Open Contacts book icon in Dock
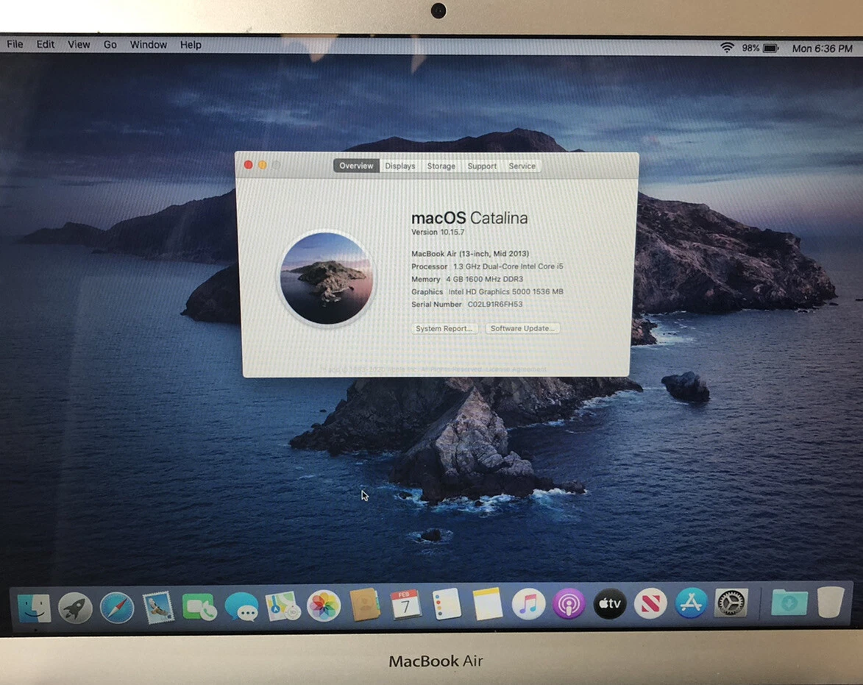This screenshot has width=863, height=685. (x=364, y=606)
